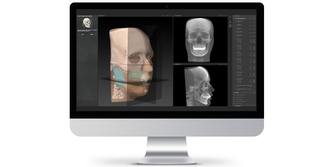Click the Restore icon beside the measurements panel

[x=230, y=21]
